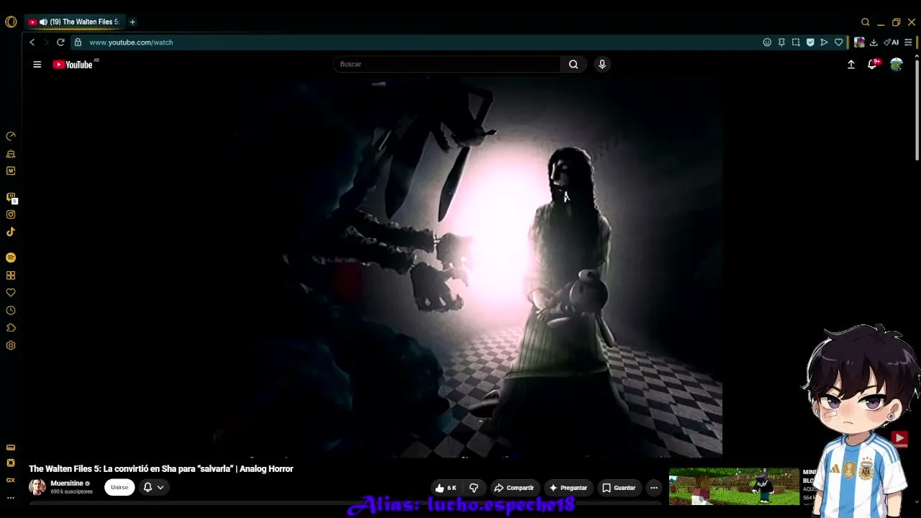Go back to the previous page
Image resolution: width=921 pixels, height=518 pixels.
tap(32, 42)
